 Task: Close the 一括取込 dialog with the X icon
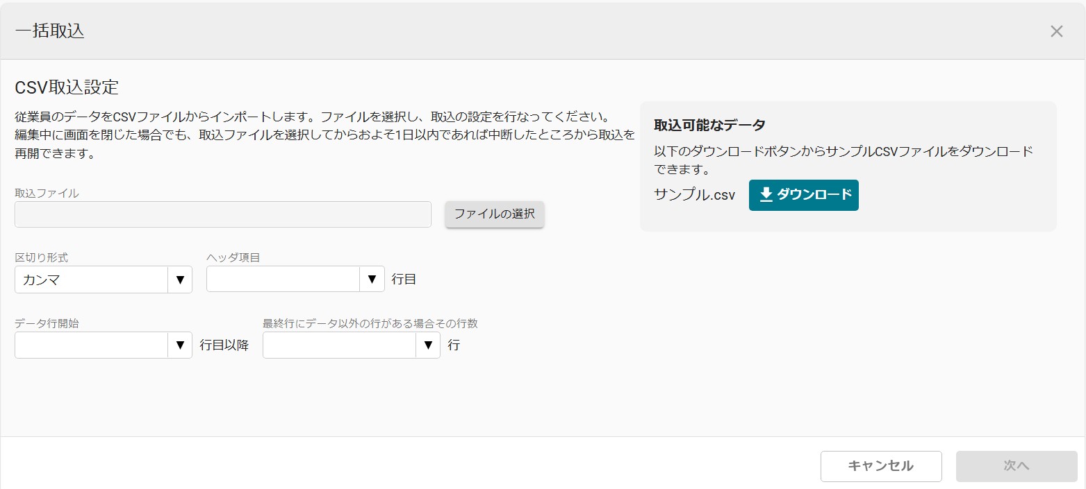pos(1056,31)
